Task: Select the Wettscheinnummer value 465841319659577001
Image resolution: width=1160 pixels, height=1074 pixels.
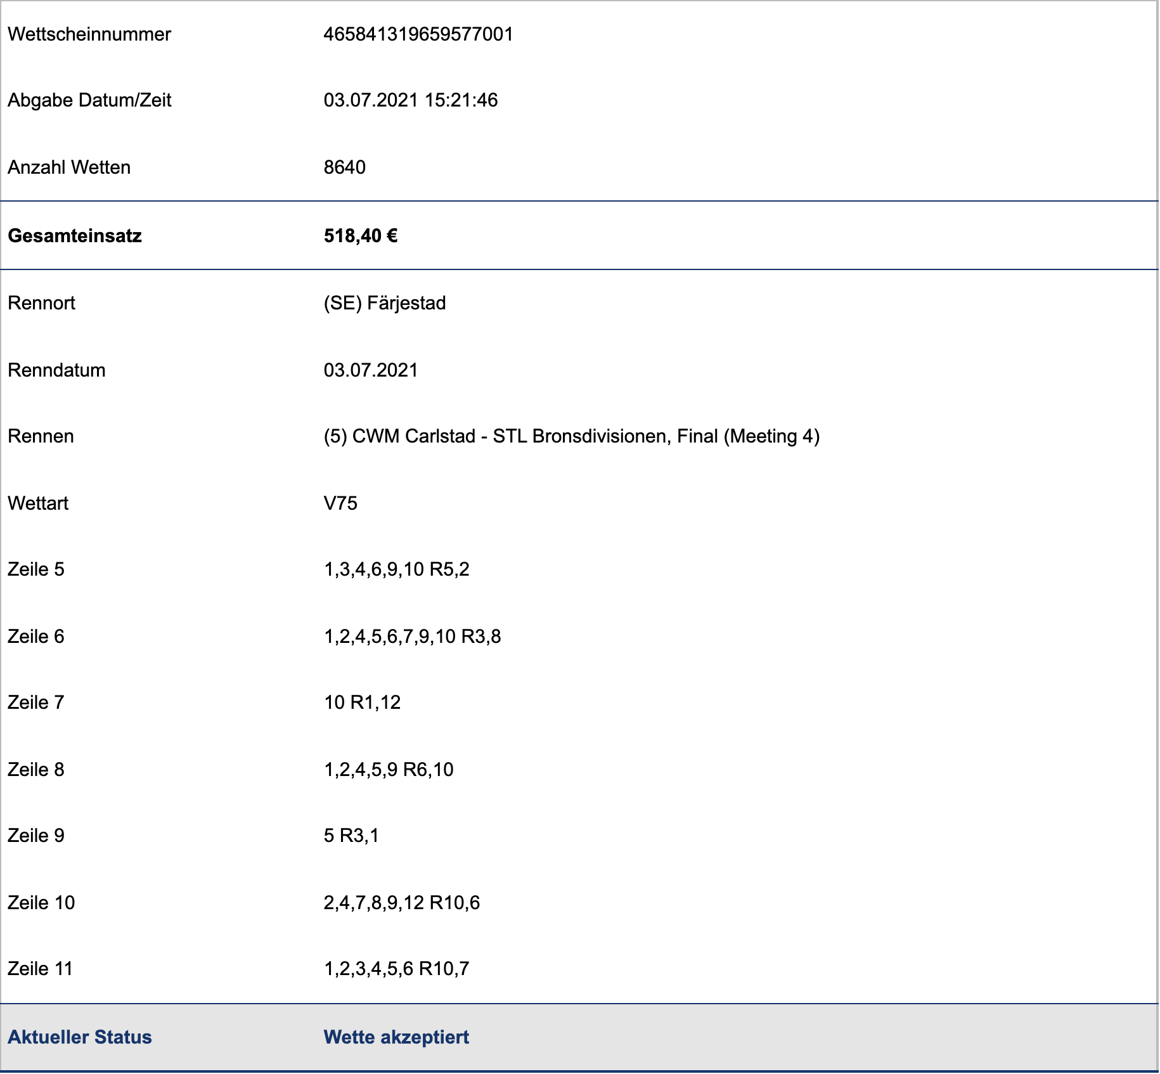Action: click(418, 34)
